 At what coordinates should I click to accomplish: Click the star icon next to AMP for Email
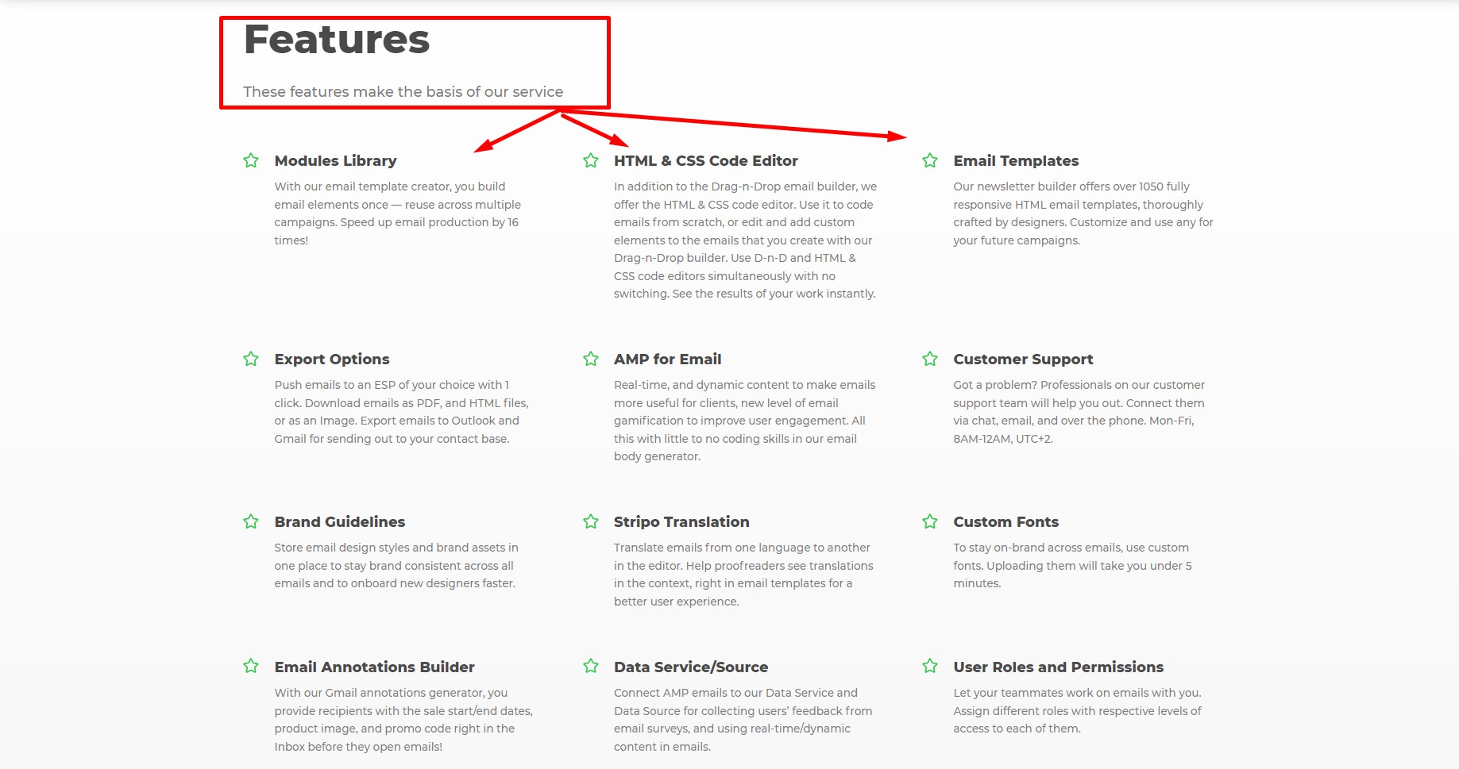(591, 359)
